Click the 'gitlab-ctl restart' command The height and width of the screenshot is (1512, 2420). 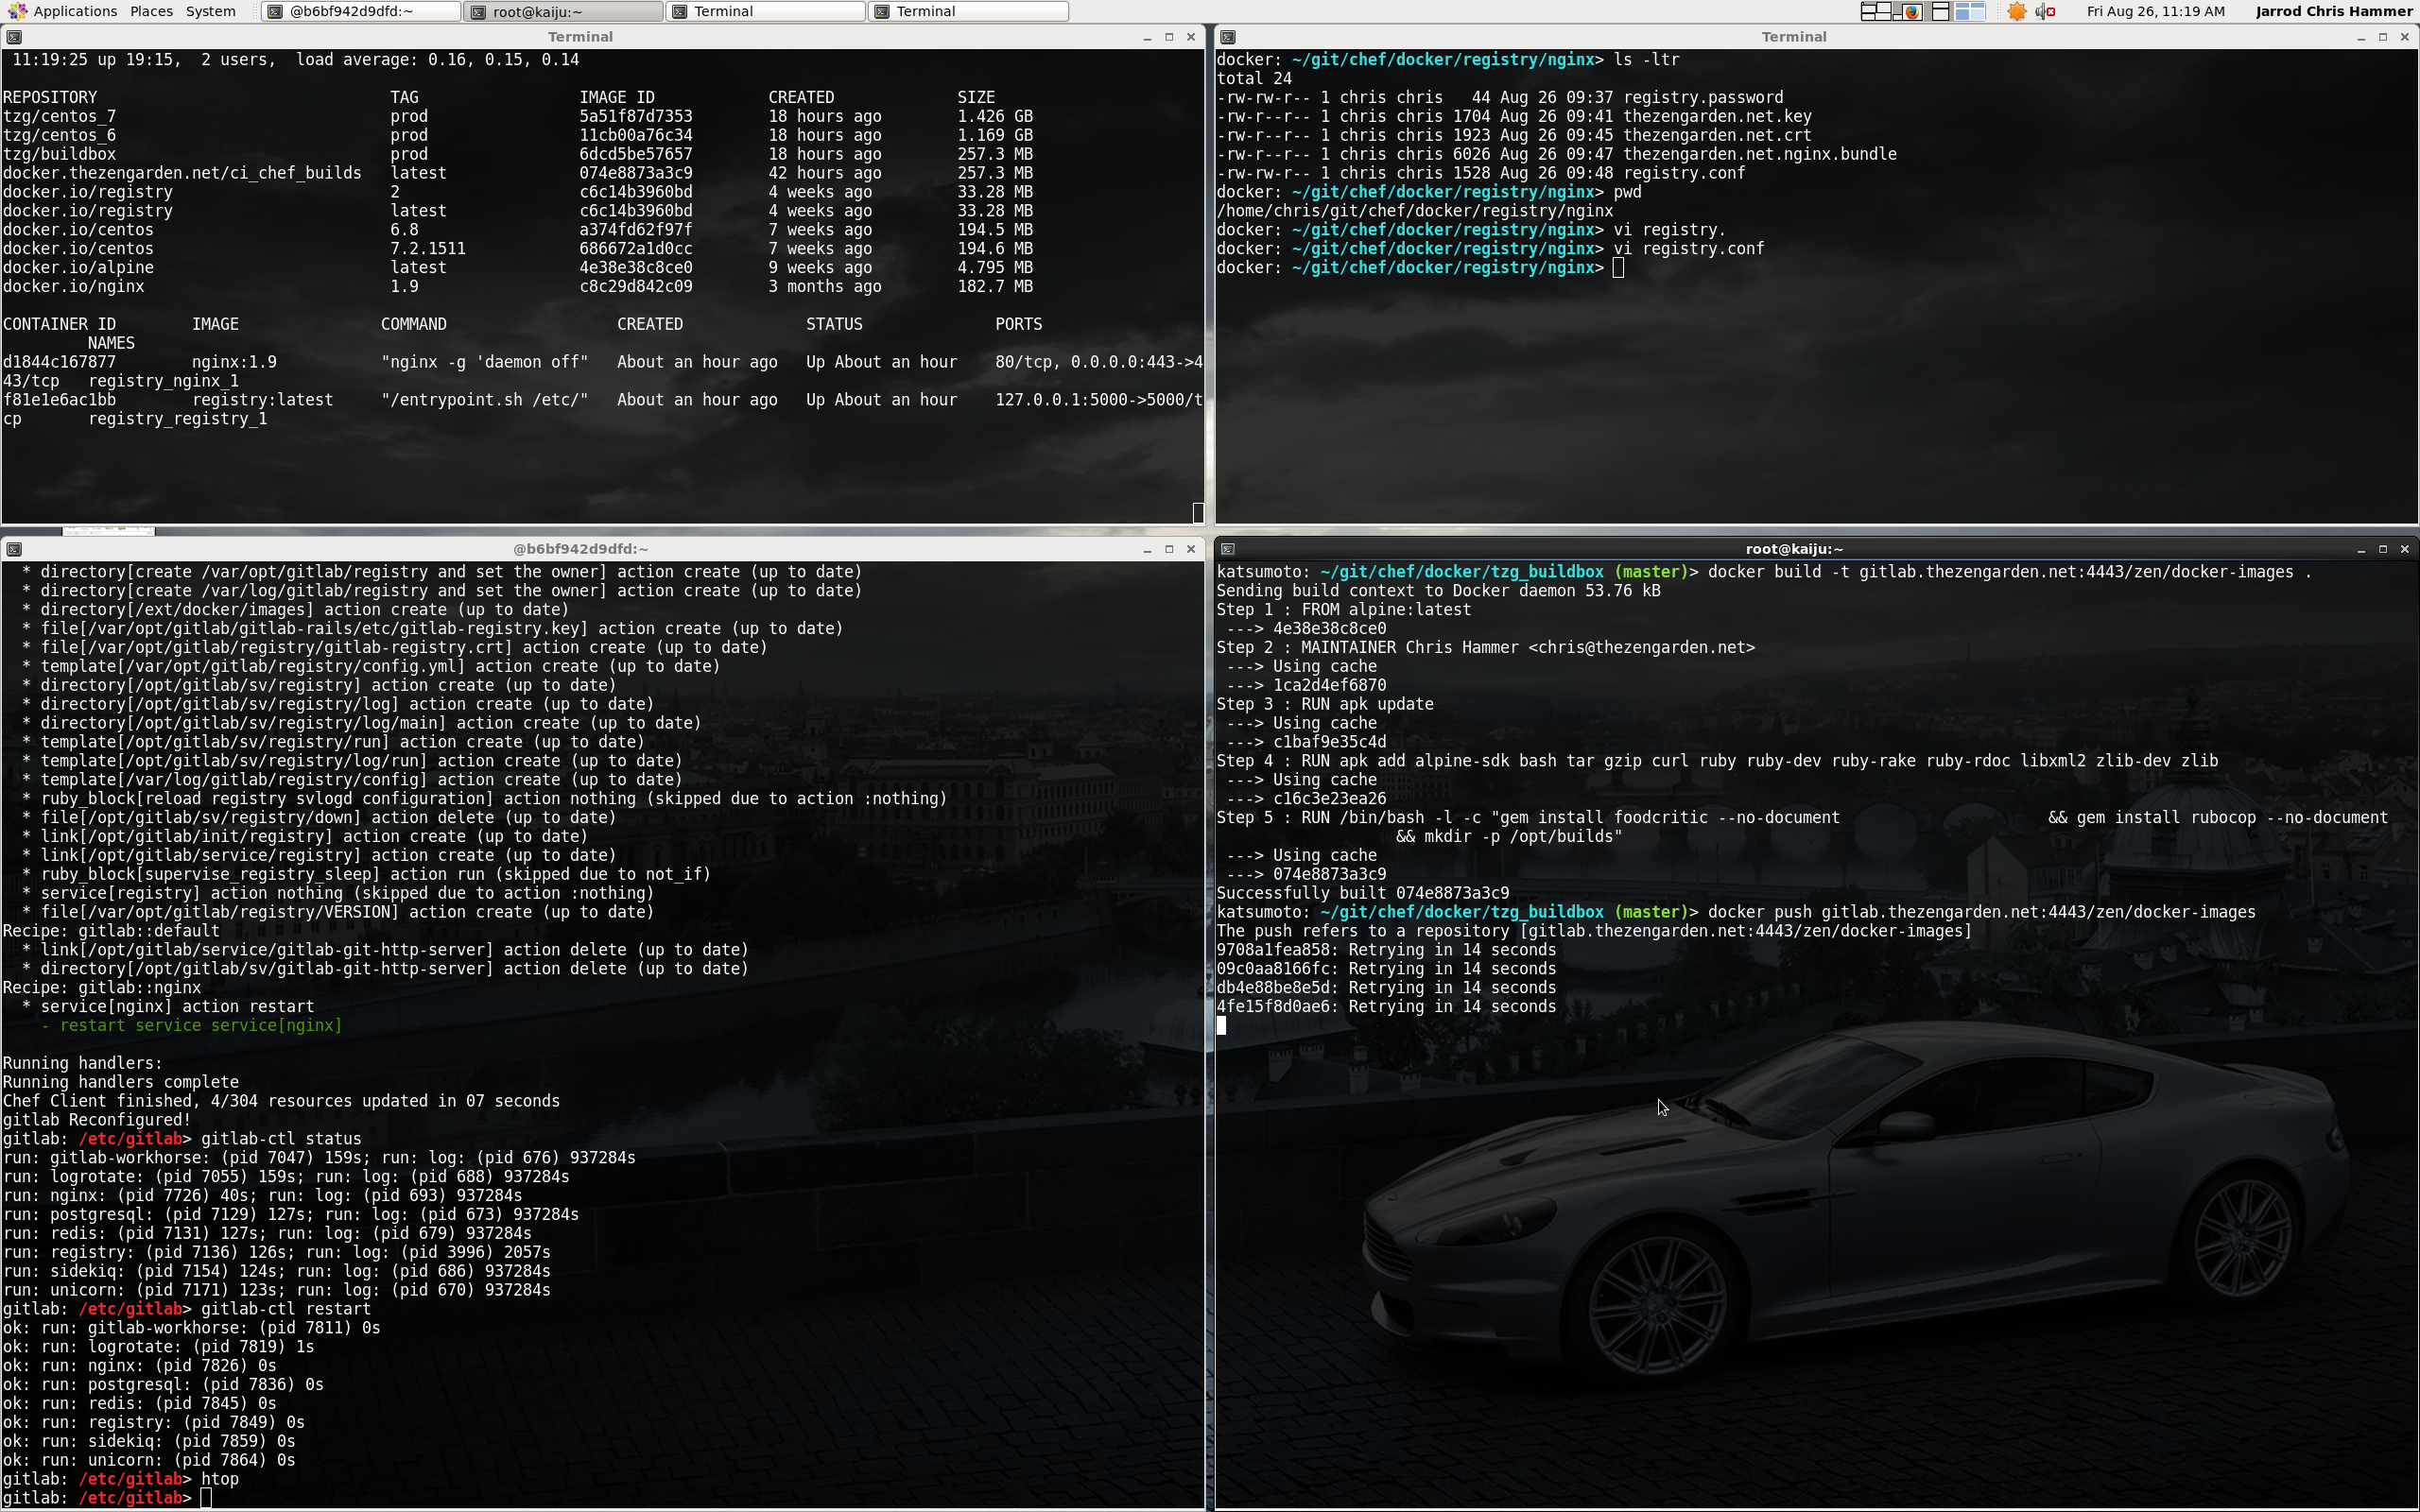tap(286, 1309)
